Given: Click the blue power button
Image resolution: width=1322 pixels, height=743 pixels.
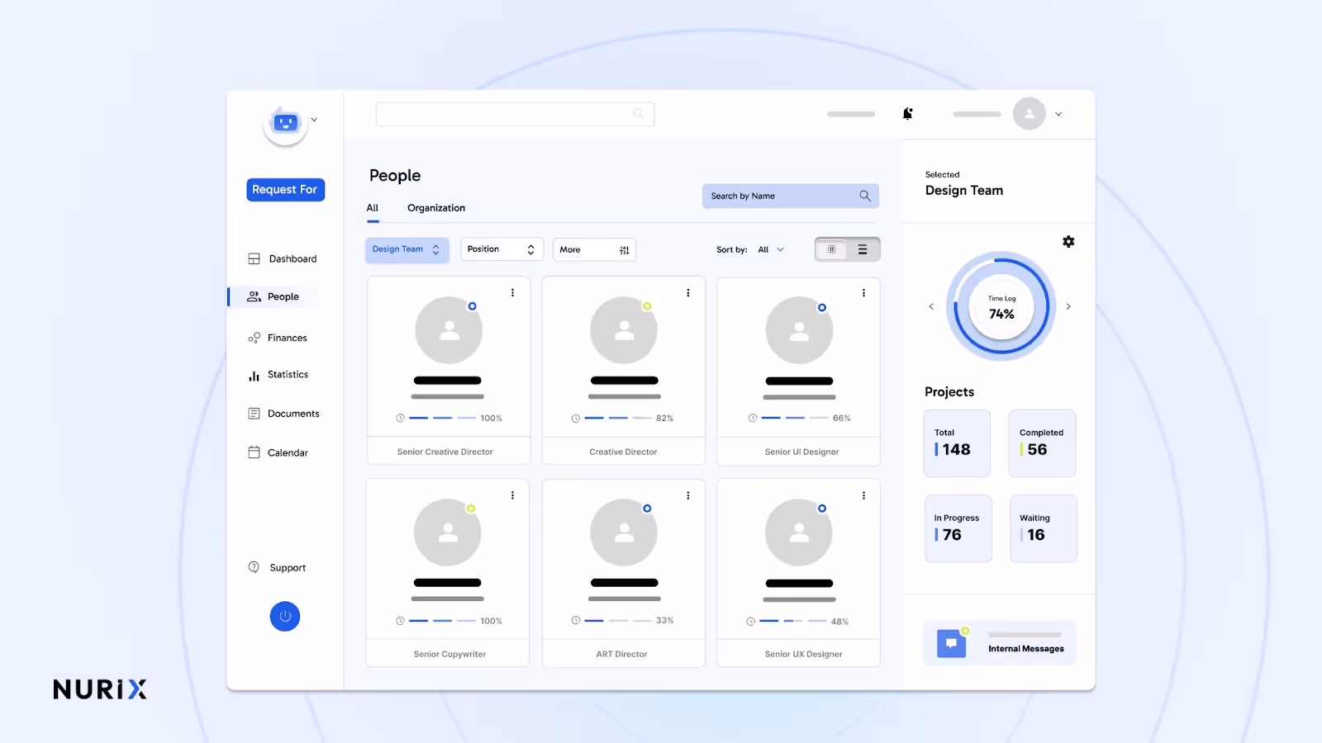Looking at the screenshot, I should click(285, 616).
